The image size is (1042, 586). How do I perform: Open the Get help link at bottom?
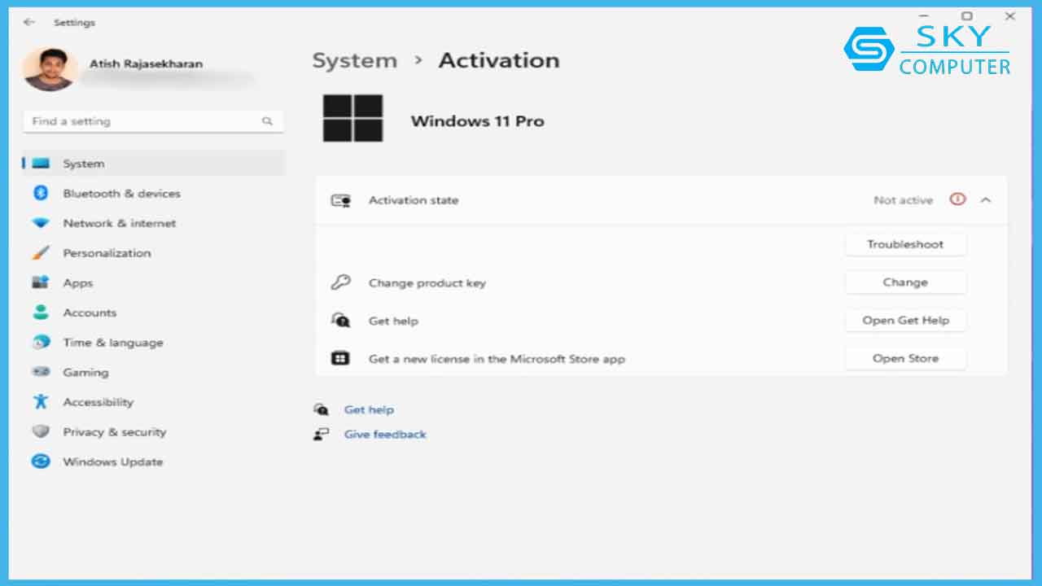[x=369, y=410]
